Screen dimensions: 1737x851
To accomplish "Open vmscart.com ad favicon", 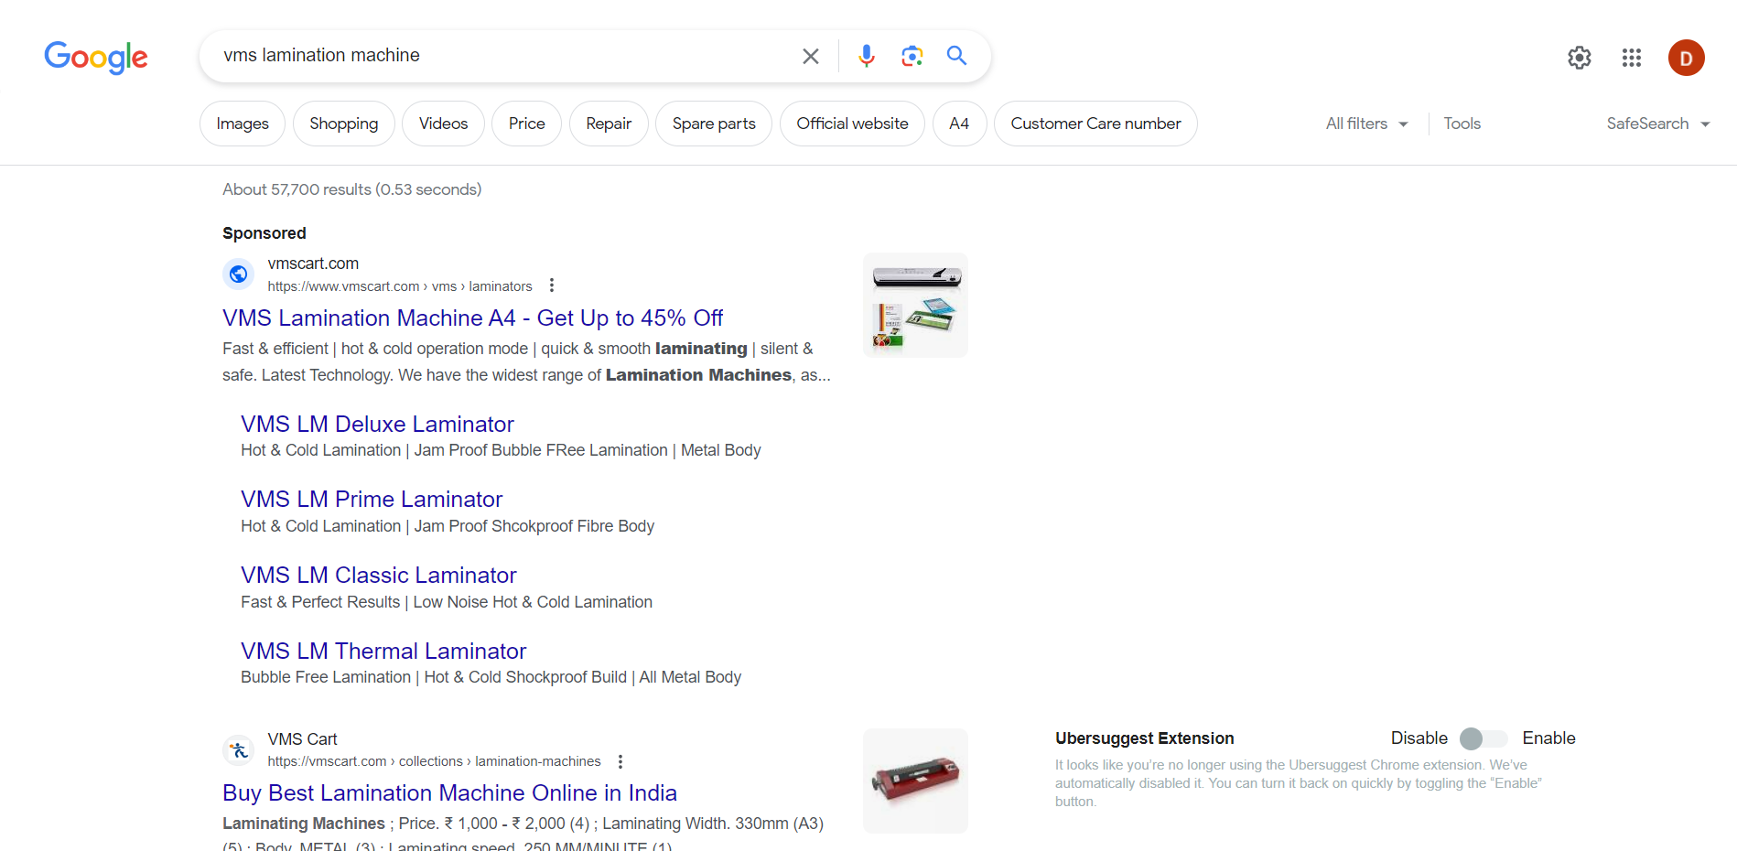I will click(x=239, y=274).
